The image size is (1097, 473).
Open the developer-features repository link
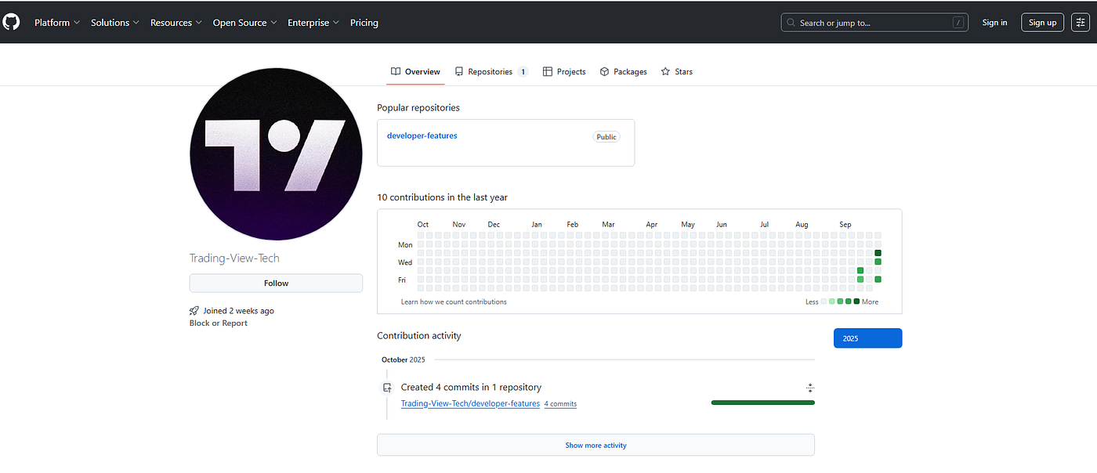(x=422, y=135)
